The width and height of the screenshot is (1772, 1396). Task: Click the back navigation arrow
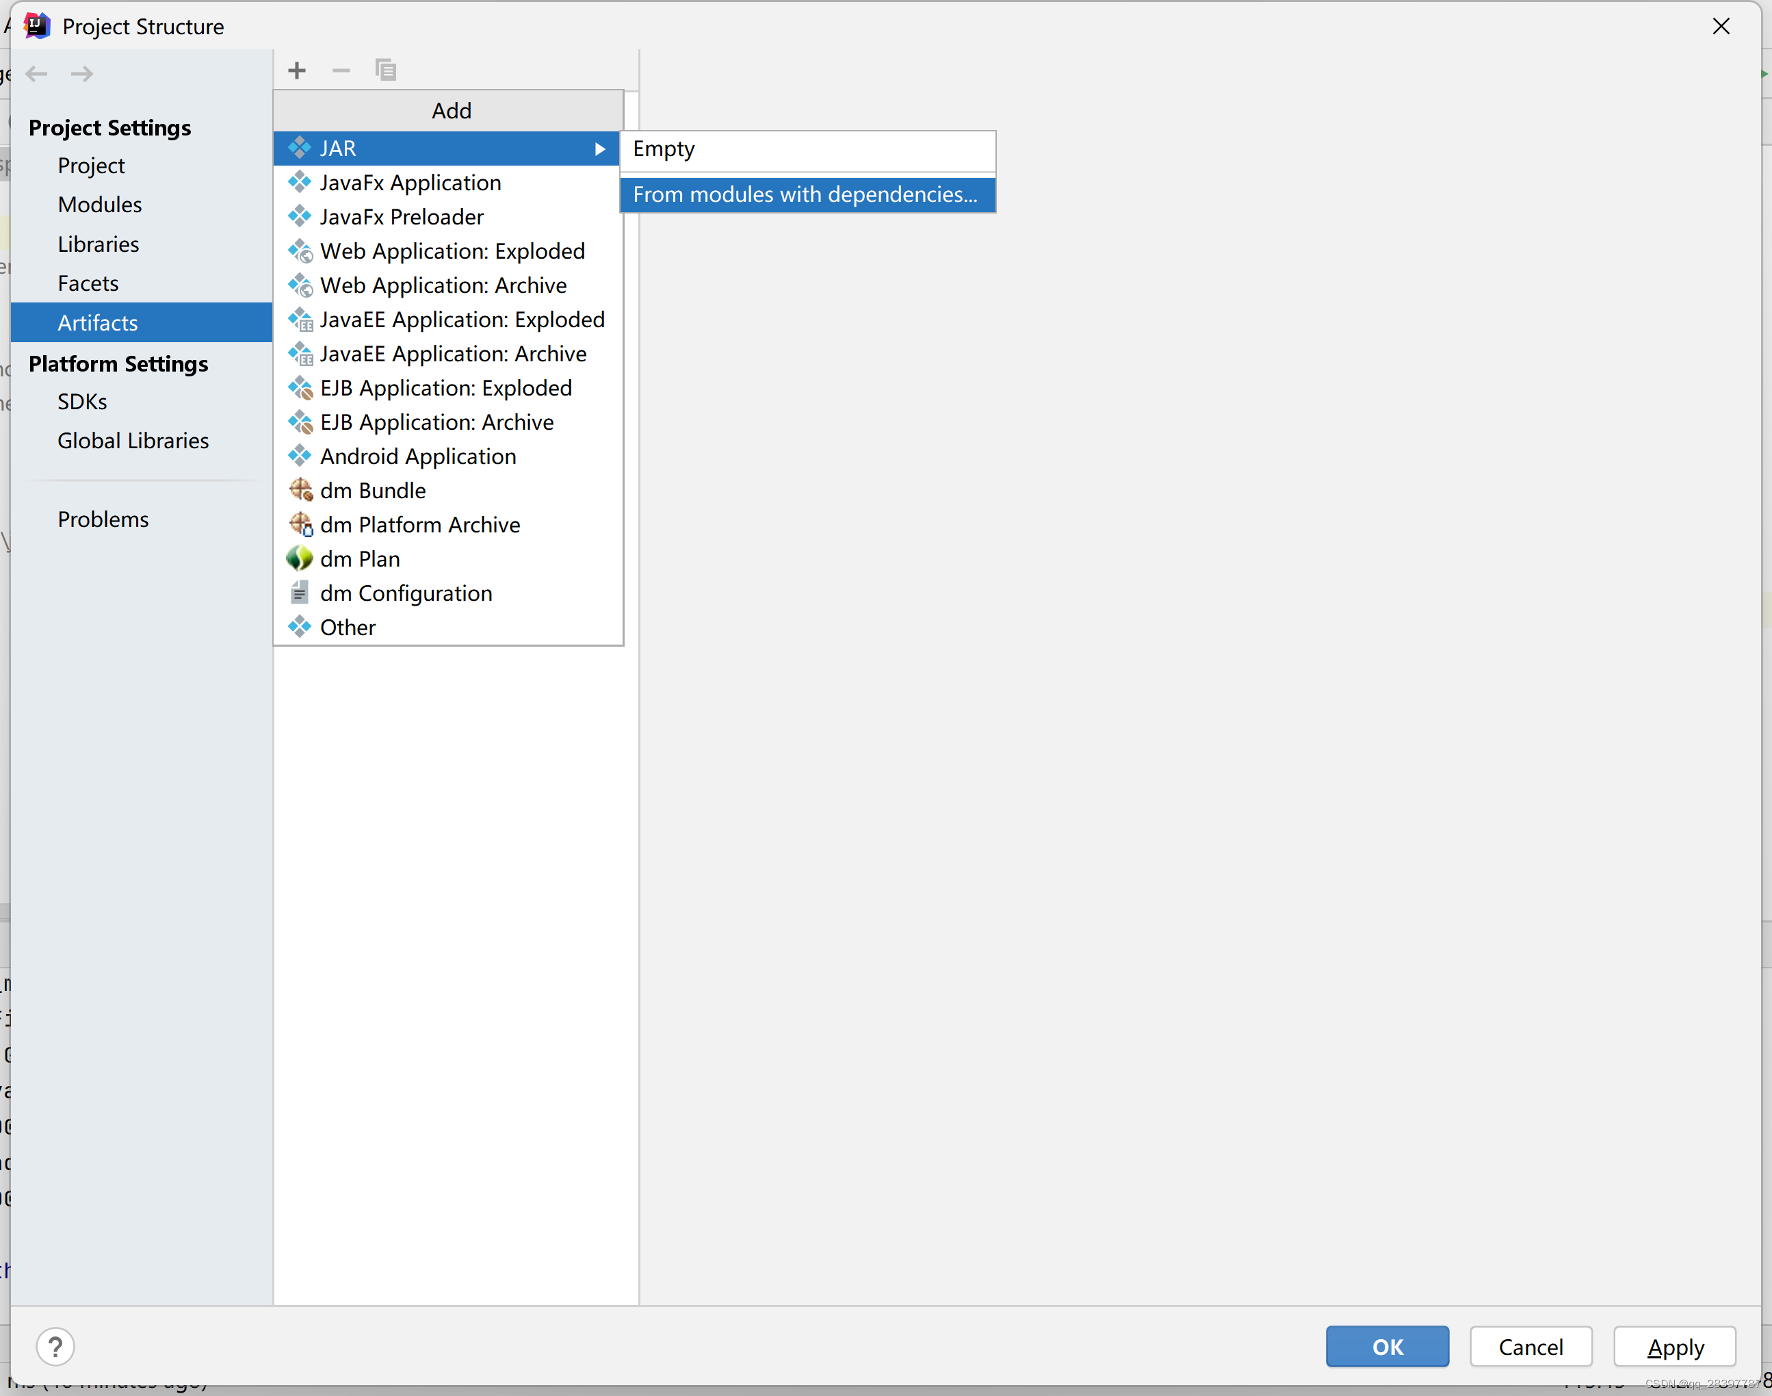[37, 75]
